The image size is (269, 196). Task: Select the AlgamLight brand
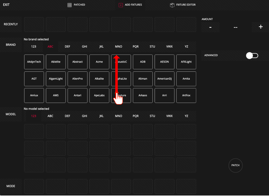(x=56, y=79)
